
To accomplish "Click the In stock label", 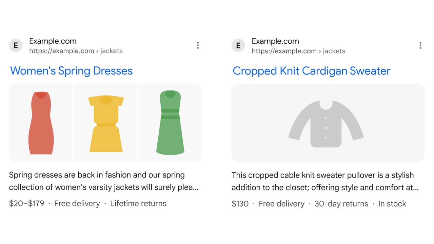I will tap(392, 204).
